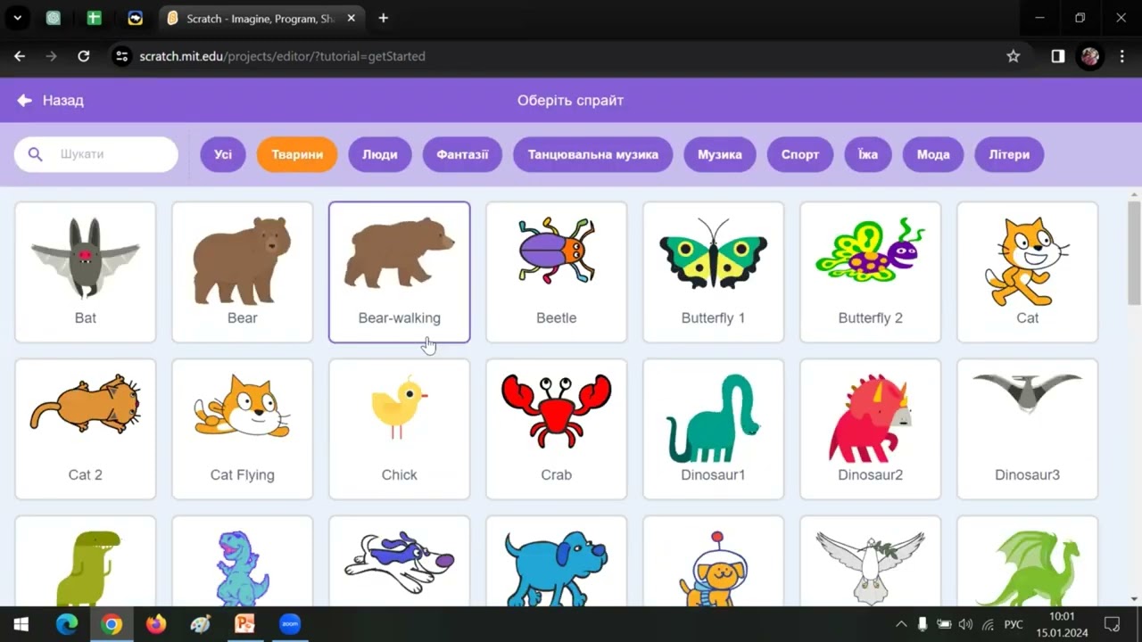Select the Cat sprite
1142x642 pixels.
click(1028, 272)
